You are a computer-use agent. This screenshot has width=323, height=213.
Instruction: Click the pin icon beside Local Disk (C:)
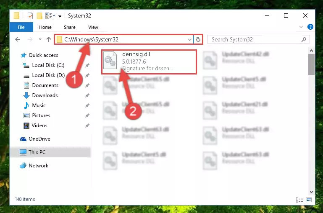point(87,65)
